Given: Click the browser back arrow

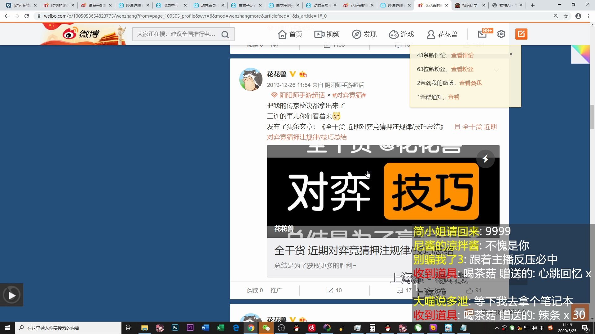Looking at the screenshot, I should (x=7, y=16).
